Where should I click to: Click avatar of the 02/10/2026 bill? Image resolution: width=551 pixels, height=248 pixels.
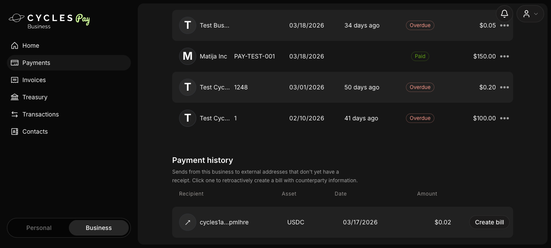[x=188, y=118]
